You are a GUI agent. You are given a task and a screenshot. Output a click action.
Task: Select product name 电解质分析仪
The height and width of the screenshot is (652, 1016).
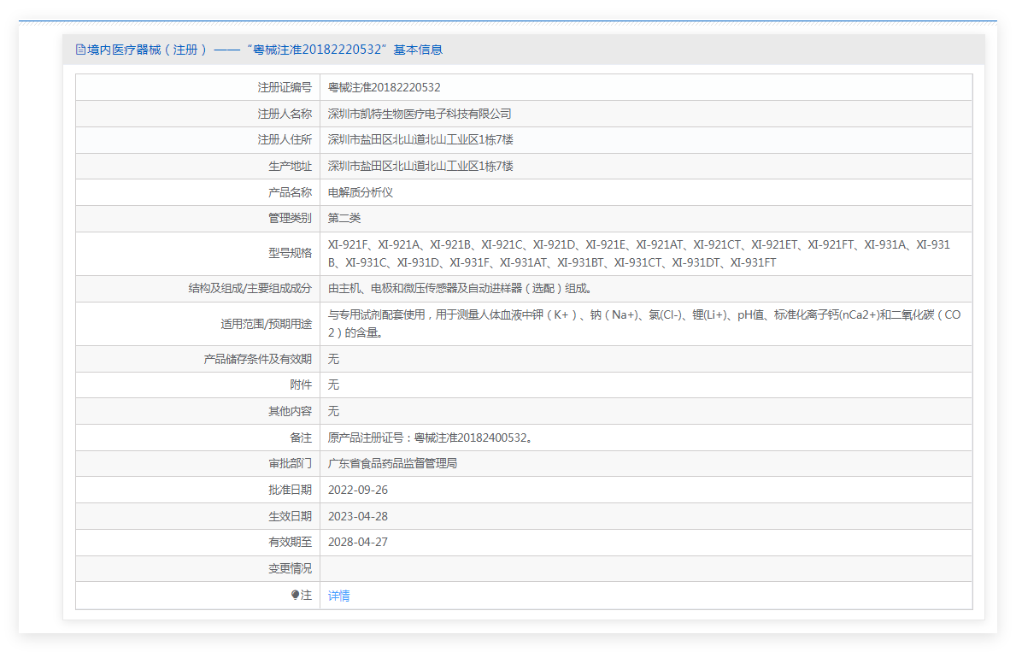click(x=361, y=192)
